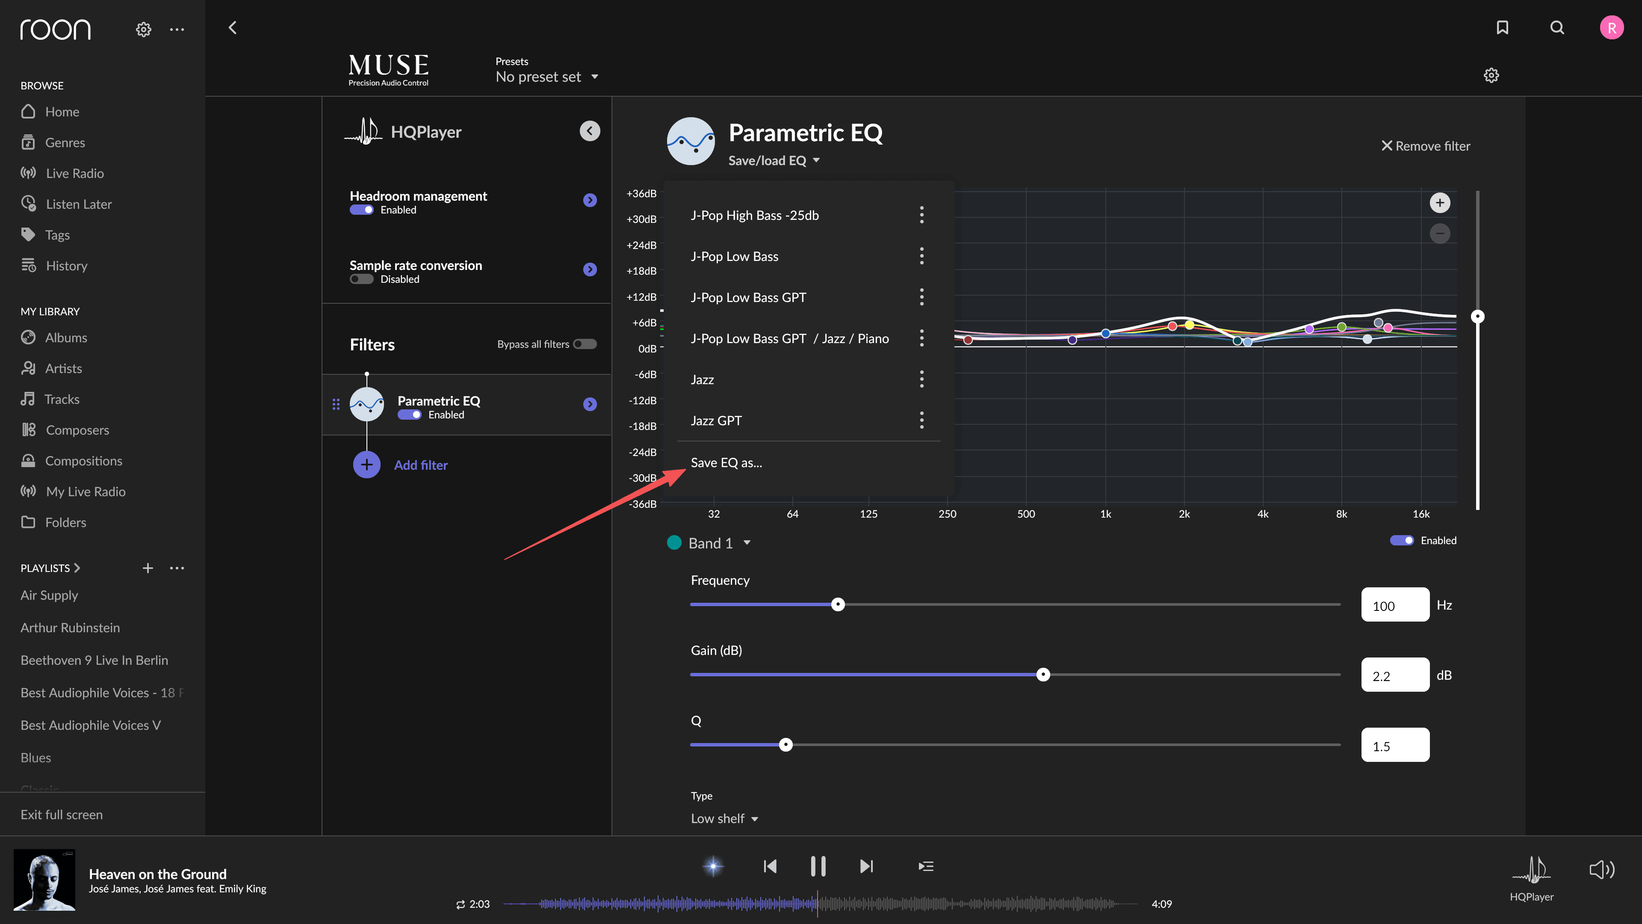Image resolution: width=1642 pixels, height=924 pixels.
Task: Open HQPlayer zone icon in footer
Action: [x=1531, y=869]
